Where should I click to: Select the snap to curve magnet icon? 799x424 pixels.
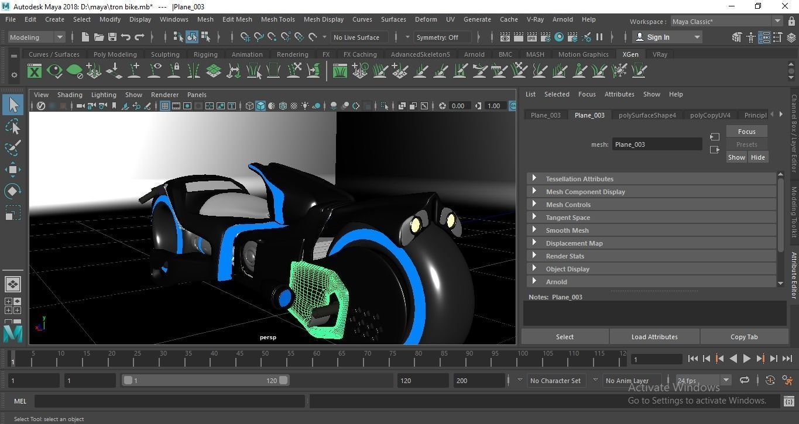coord(259,37)
